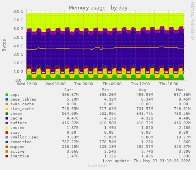Click cache current value 4.47G

point(73,118)
